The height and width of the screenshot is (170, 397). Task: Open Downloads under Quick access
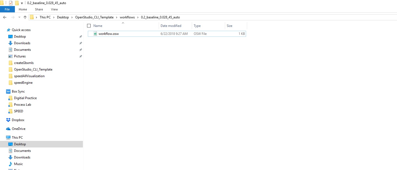22,43
